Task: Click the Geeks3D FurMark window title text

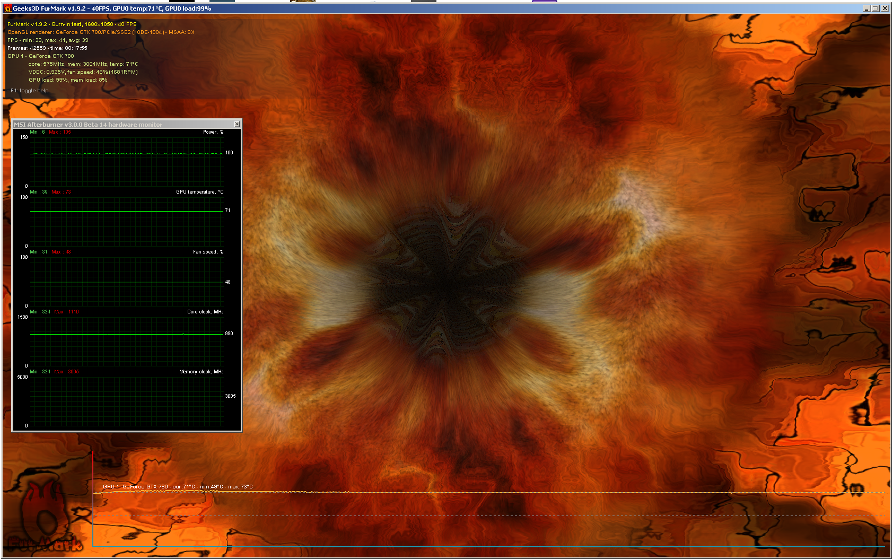Action: [x=112, y=8]
